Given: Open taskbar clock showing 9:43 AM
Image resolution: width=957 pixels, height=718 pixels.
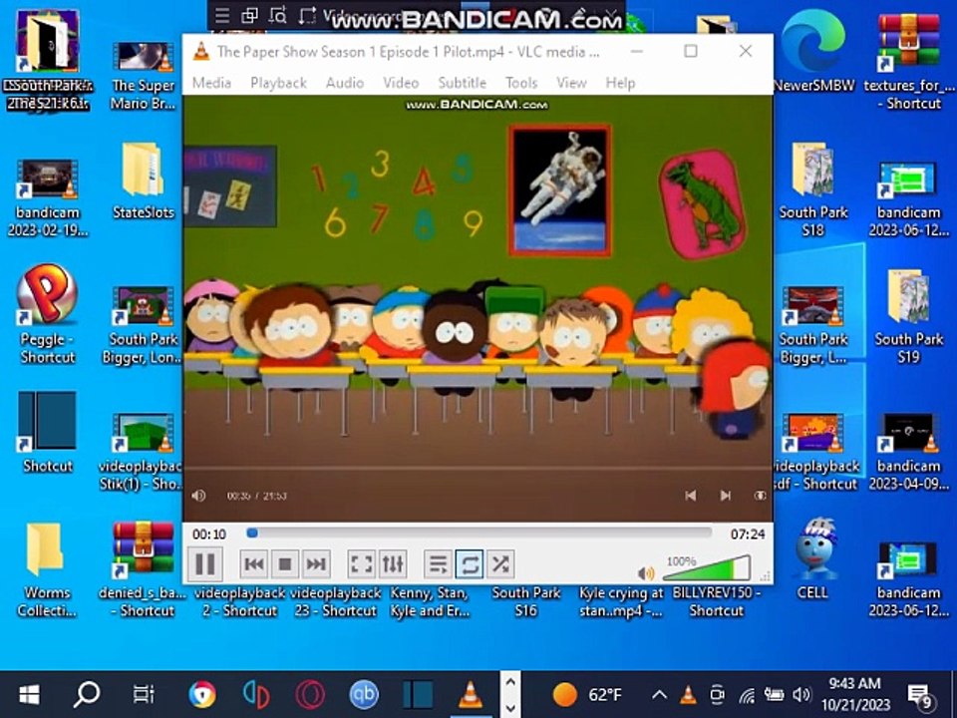Looking at the screenshot, I should coord(855,694).
